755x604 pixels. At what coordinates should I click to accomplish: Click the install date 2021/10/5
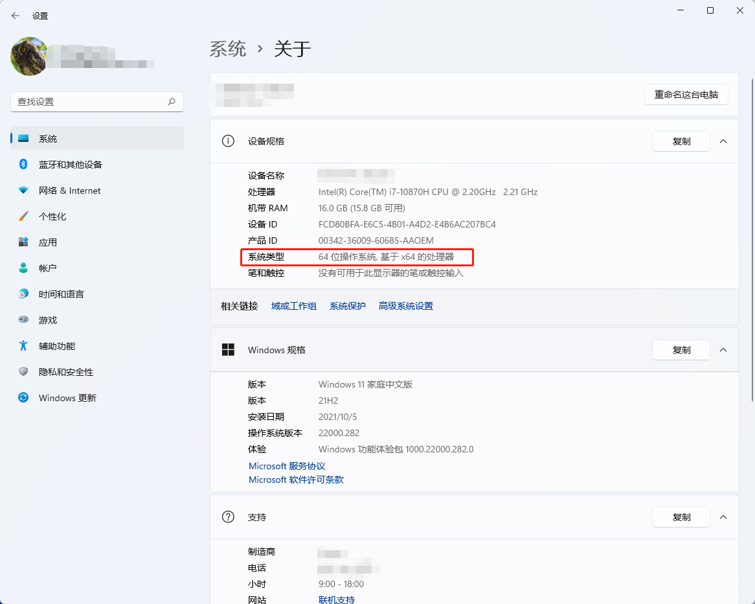[337, 417]
